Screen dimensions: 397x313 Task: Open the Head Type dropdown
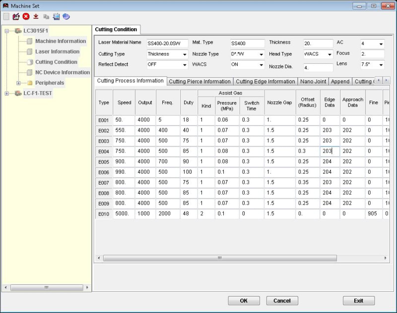tap(330, 54)
